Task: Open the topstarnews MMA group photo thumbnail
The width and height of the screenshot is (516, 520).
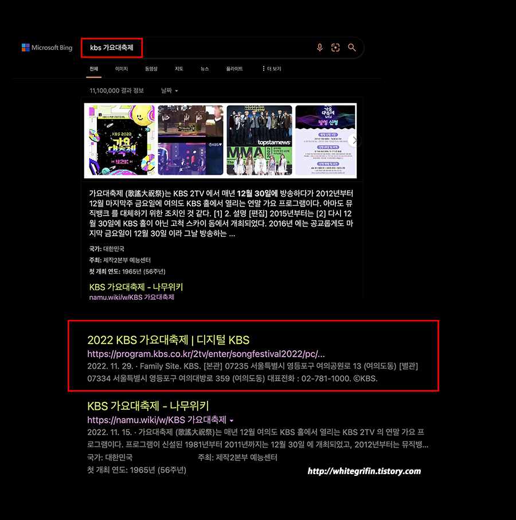Action: [259, 140]
